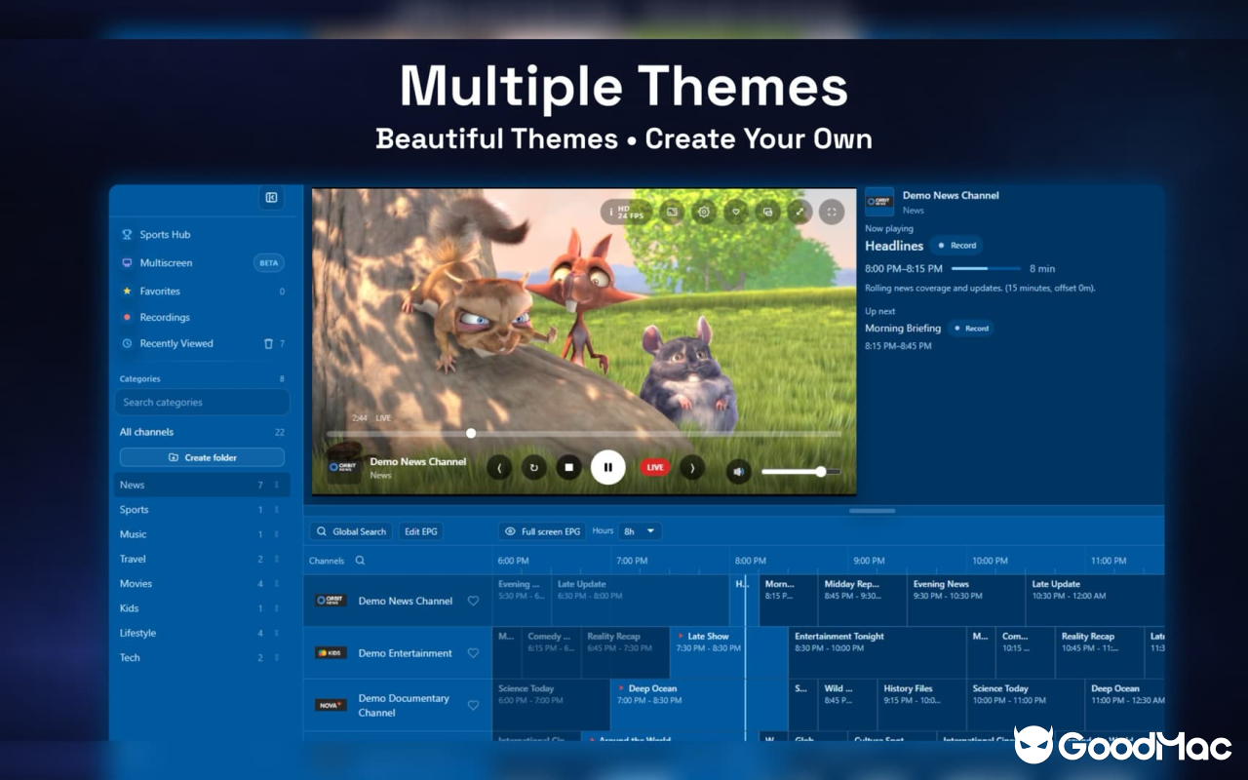1248x780 pixels.
Task: Open the Multiscreen monitor icon
Action: (x=127, y=263)
